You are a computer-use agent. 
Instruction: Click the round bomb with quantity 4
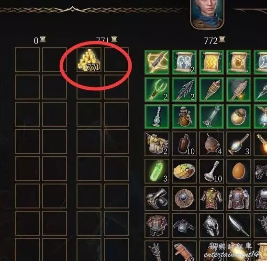211,144
